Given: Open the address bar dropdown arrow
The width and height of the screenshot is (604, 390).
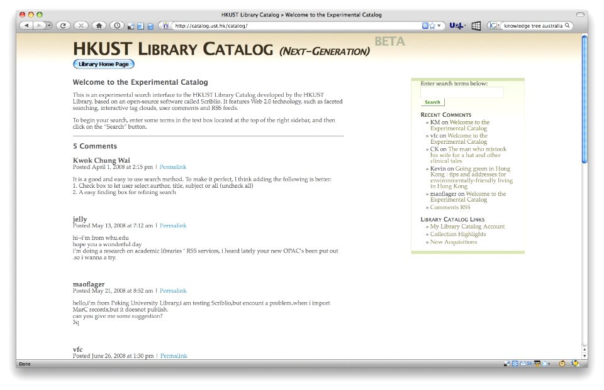Looking at the screenshot, I should coord(439,26).
